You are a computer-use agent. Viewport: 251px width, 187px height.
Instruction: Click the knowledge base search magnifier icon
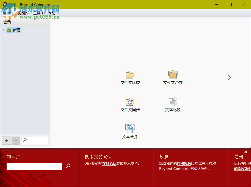pyautogui.click(x=68, y=166)
